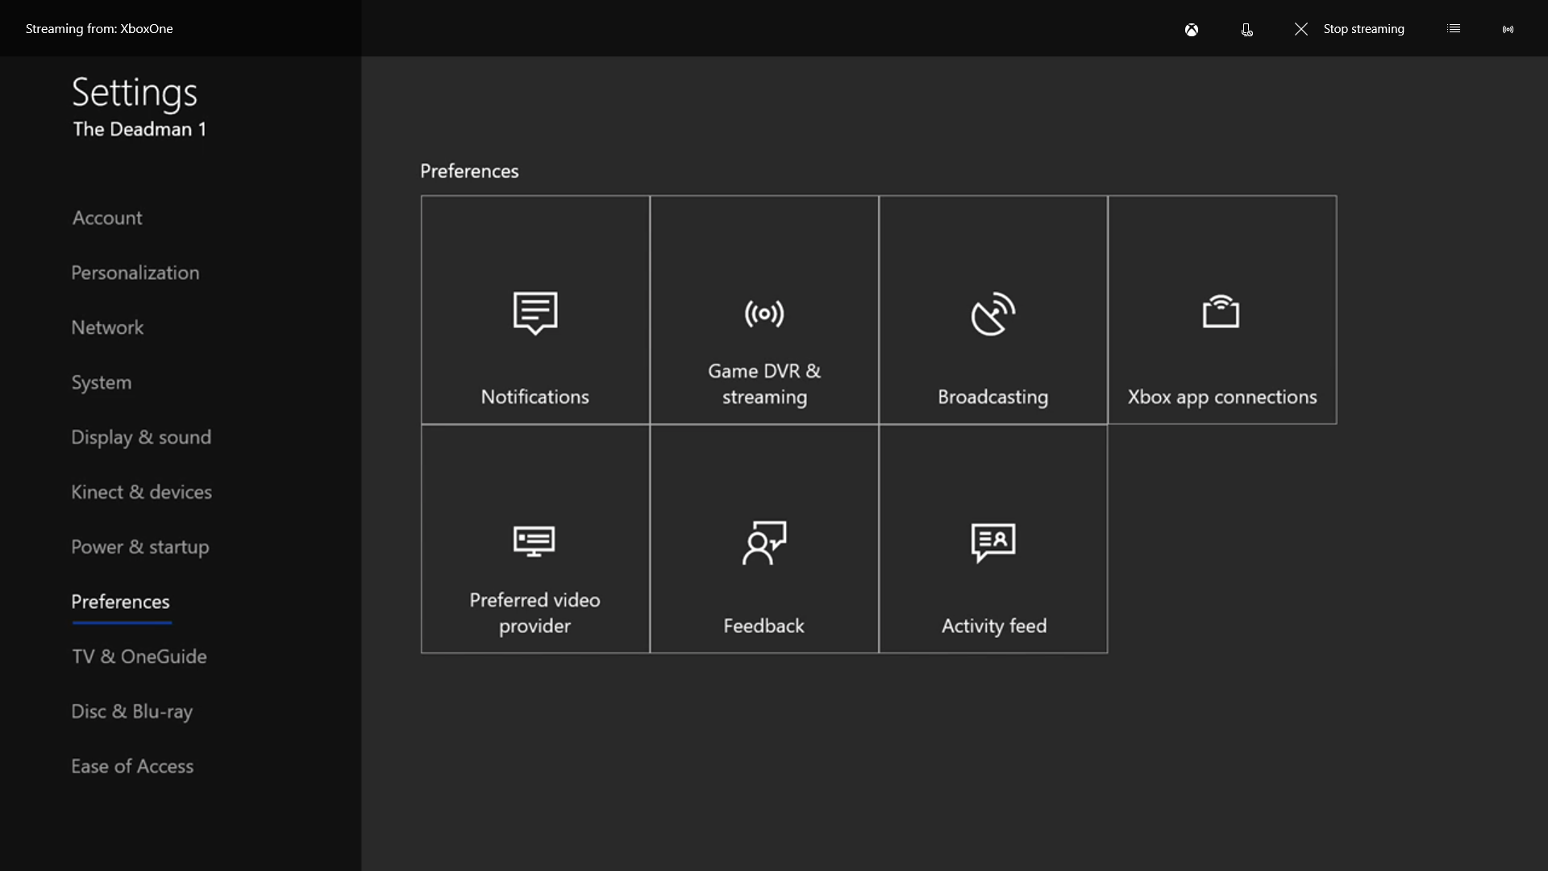This screenshot has height=871, width=1548.
Task: Click the Settings title heading
Action: 135,93
